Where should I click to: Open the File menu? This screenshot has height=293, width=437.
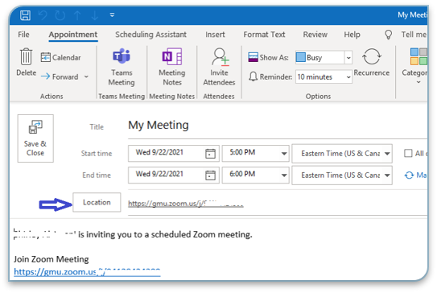tap(23, 35)
